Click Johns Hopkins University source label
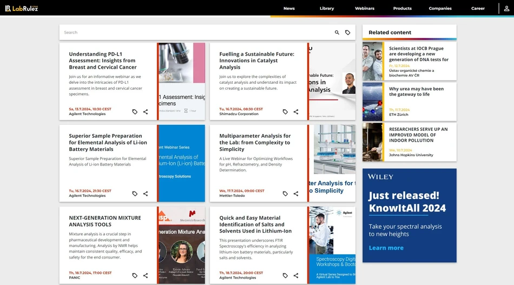514x285 pixels. tap(411, 155)
